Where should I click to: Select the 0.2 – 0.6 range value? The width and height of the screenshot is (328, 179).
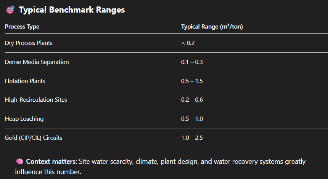coord(192,100)
